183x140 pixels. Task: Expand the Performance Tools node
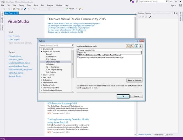click(x=41, y=83)
